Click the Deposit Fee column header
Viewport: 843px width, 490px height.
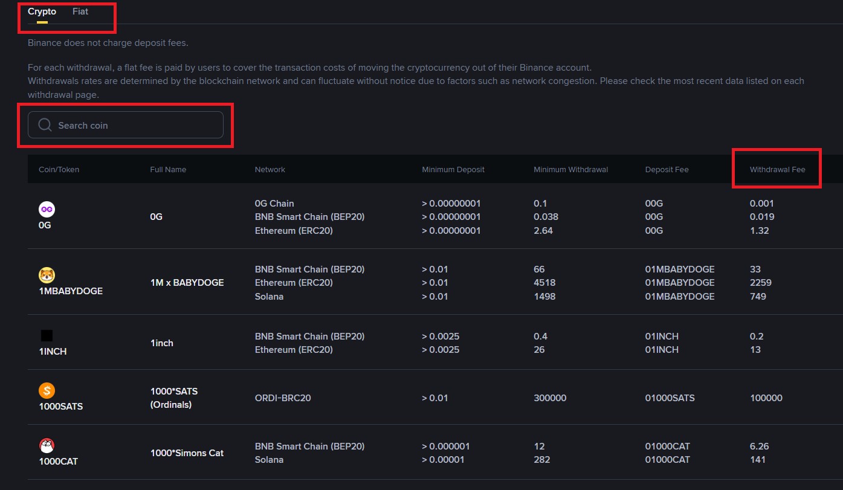[x=667, y=170]
